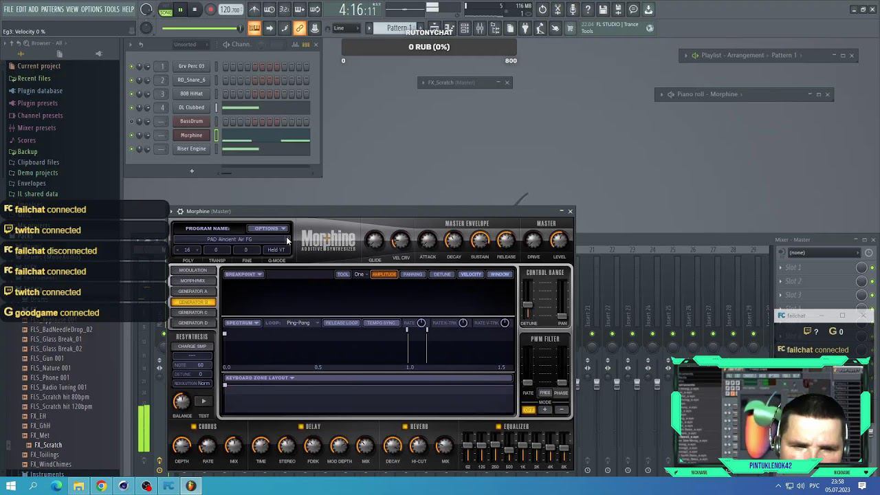
Task: Click the Morphine TEST play button
Action: [203, 401]
